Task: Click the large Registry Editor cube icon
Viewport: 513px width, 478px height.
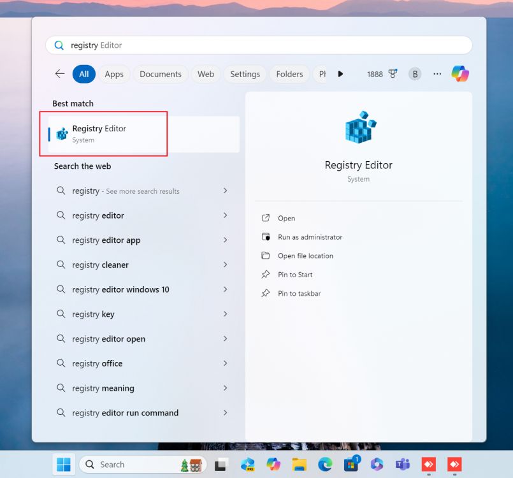Action: [360, 127]
